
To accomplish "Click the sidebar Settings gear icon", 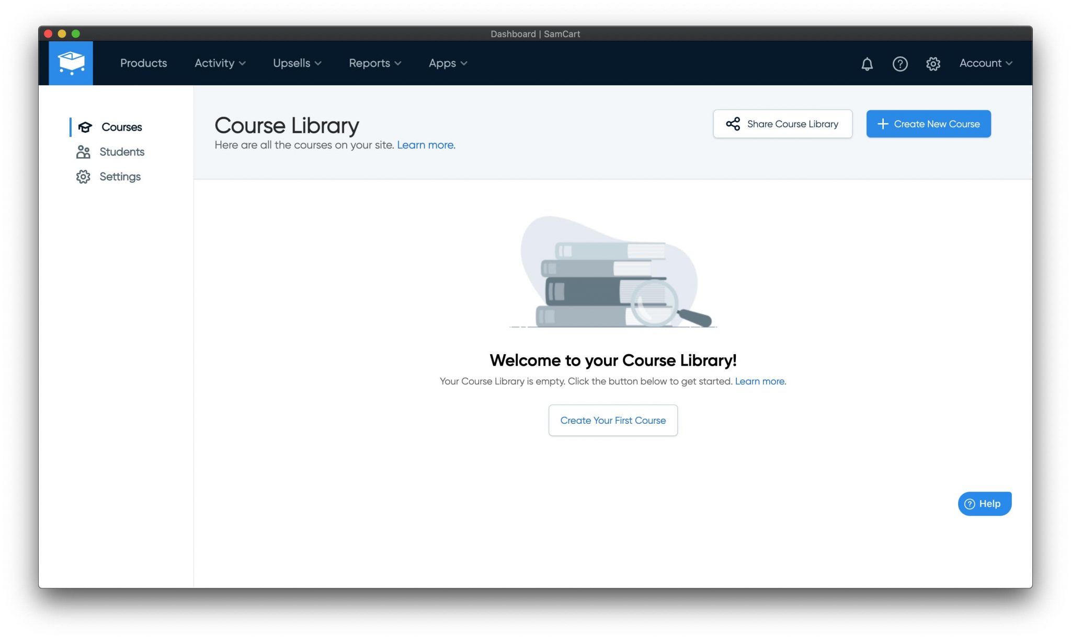I will [83, 177].
